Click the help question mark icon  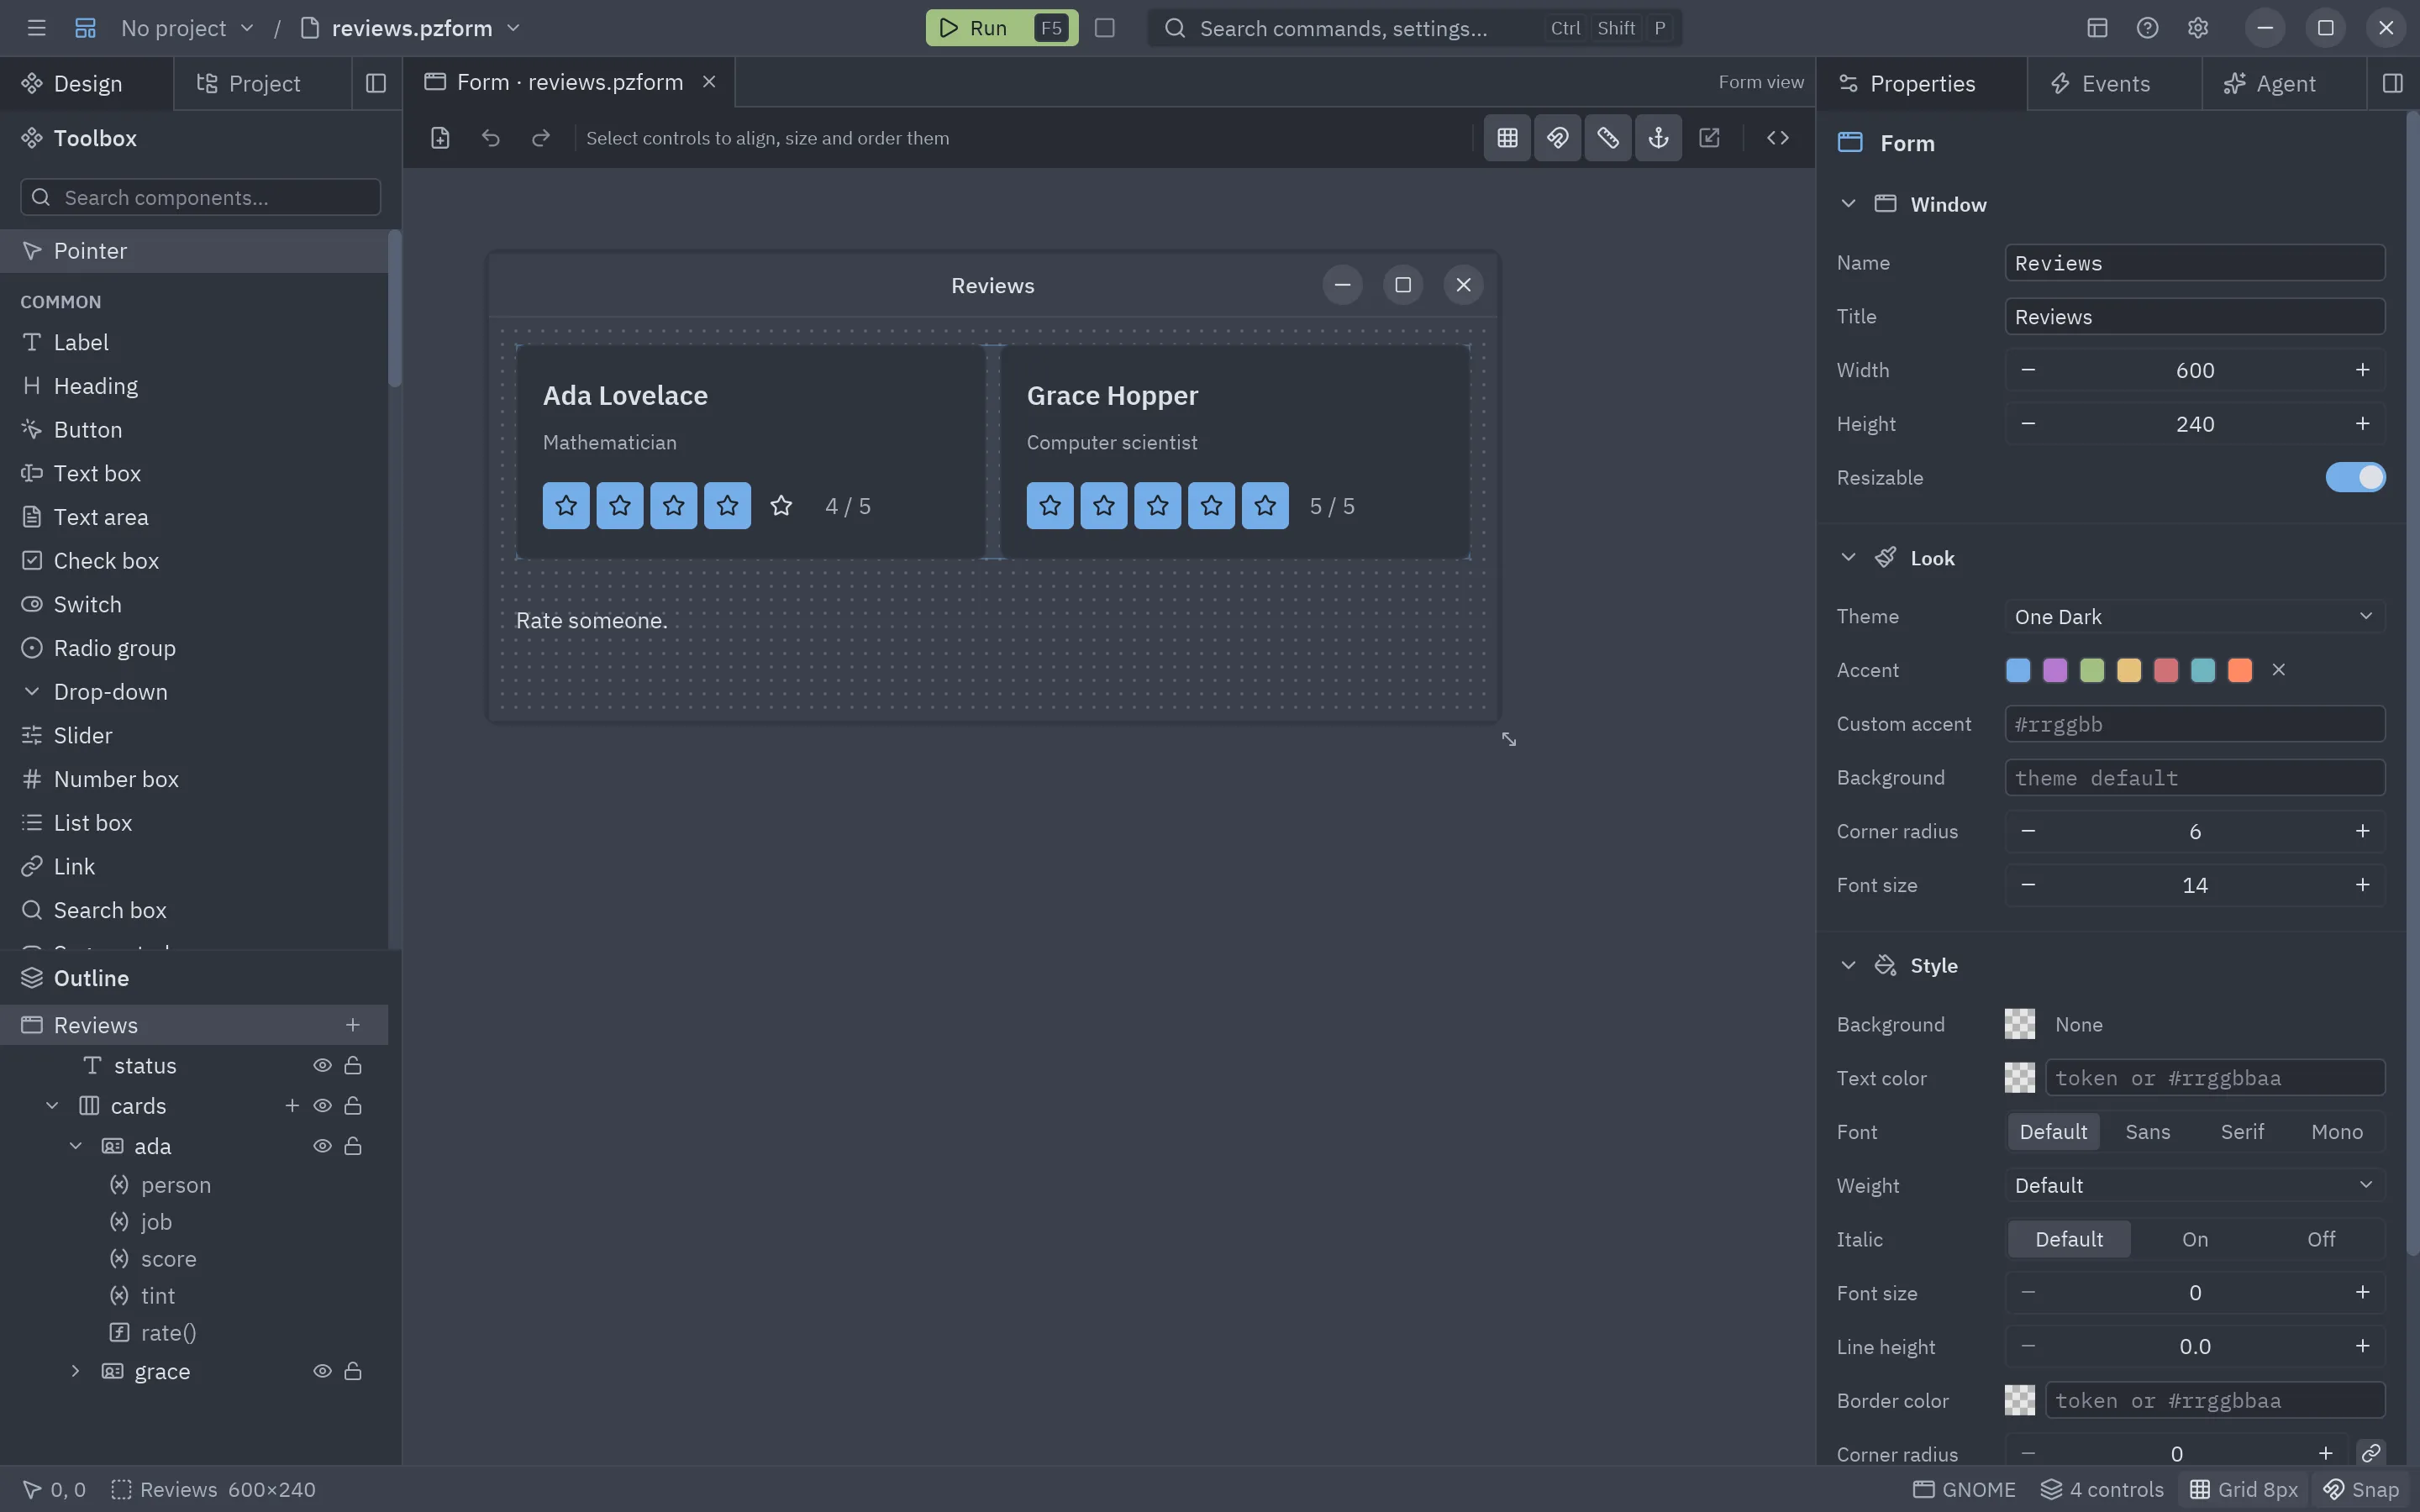click(x=2147, y=28)
